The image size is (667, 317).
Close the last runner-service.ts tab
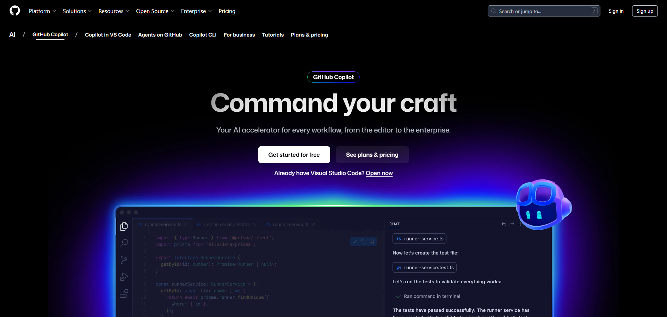tap(314, 224)
